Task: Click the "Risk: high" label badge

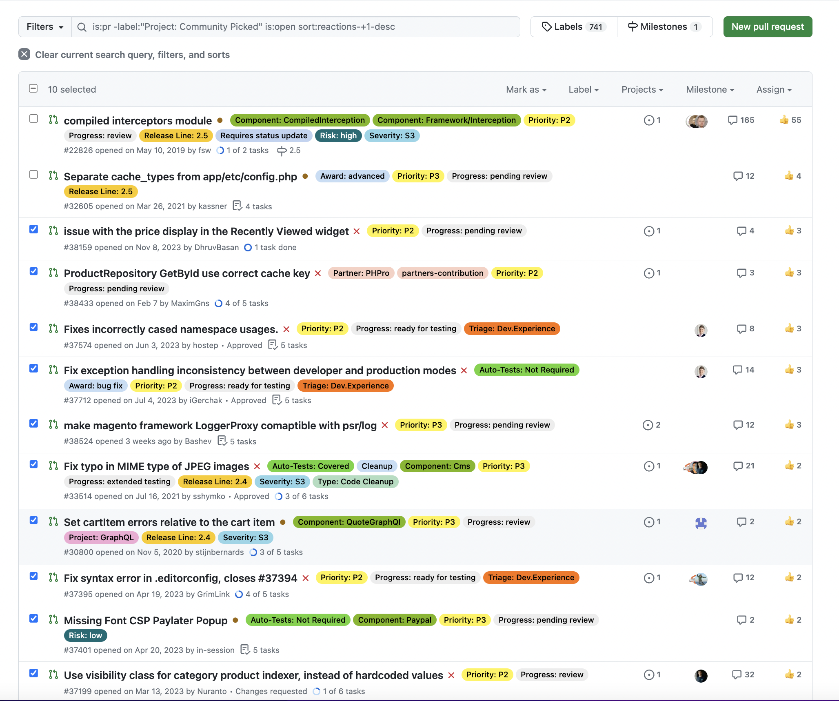Action: pos(338,135)
